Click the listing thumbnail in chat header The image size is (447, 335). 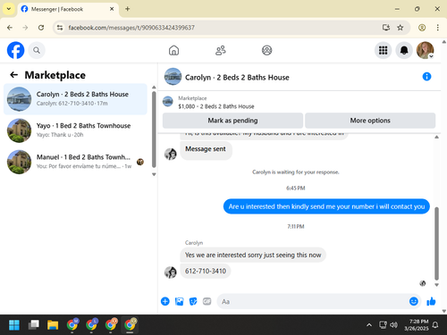coord(173,77)
